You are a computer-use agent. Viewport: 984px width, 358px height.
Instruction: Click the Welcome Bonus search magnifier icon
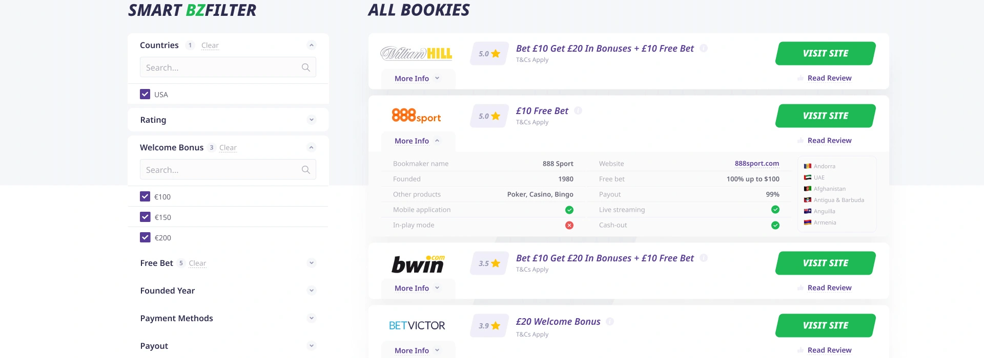point(306,170)
